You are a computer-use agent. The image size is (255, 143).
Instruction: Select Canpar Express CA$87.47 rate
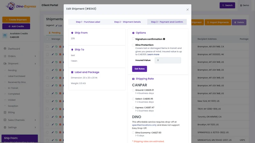tap(133, 108)
